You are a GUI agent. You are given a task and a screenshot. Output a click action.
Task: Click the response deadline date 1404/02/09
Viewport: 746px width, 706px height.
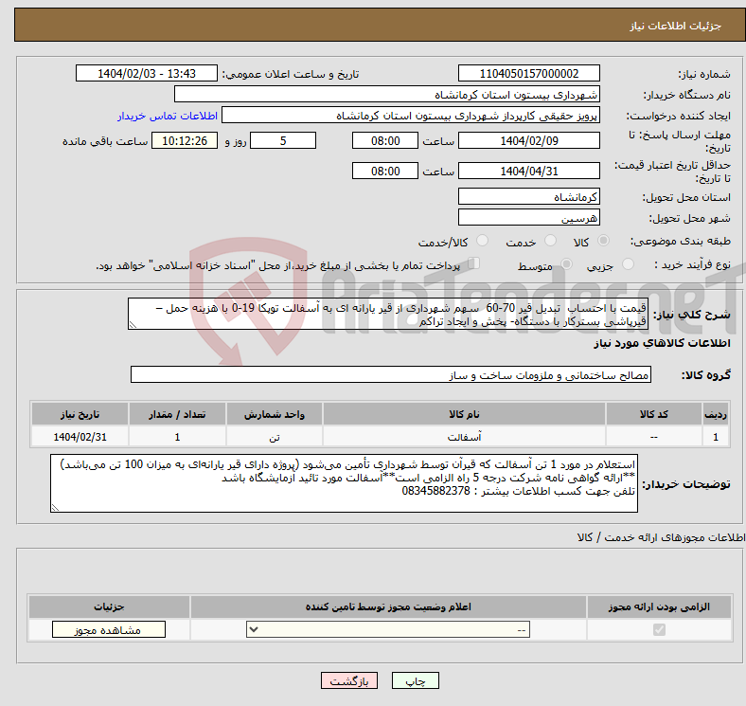[x=528, y=140]
